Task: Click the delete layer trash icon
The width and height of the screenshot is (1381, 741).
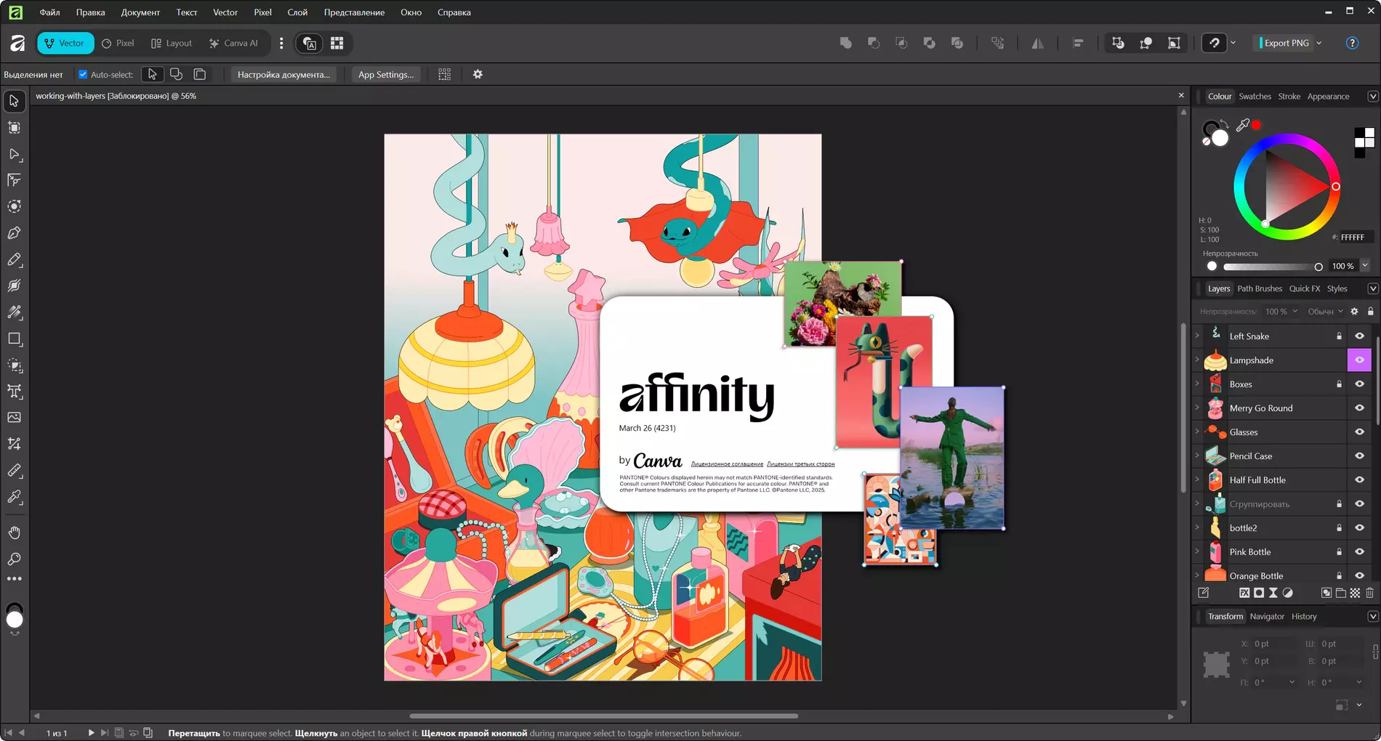Action: pyautogui.click(x=1369, y=593)
